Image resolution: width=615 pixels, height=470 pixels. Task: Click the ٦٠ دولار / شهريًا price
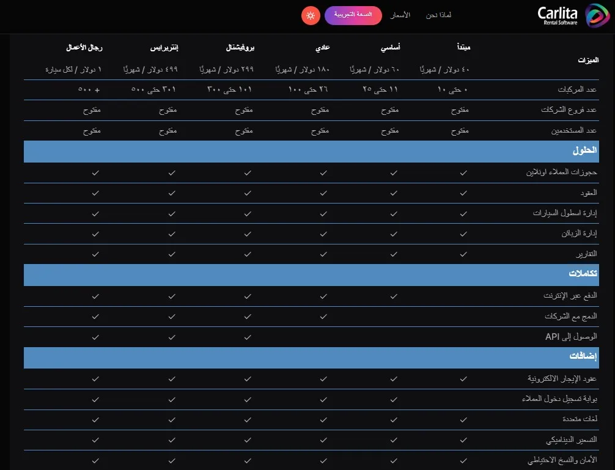(375, 70)
